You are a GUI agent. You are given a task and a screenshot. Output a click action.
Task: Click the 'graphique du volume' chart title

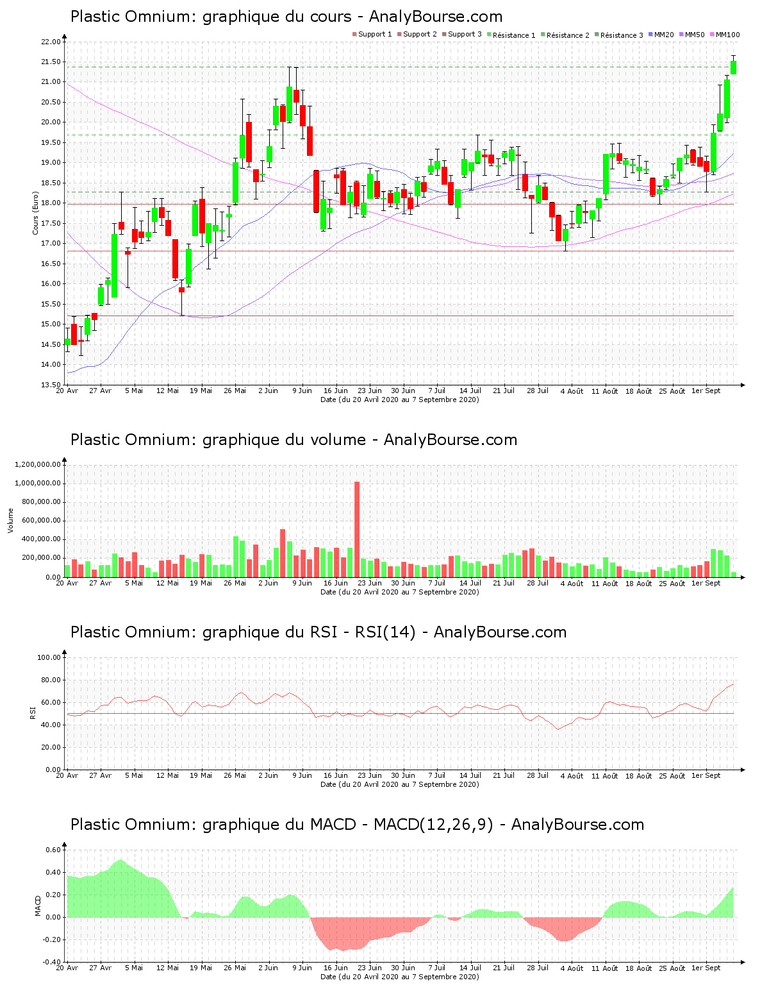tap(294, 439)
